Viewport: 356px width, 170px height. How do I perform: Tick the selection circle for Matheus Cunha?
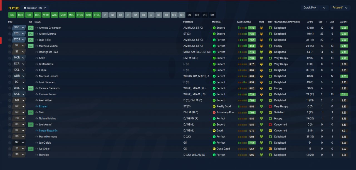coord(10,46)
